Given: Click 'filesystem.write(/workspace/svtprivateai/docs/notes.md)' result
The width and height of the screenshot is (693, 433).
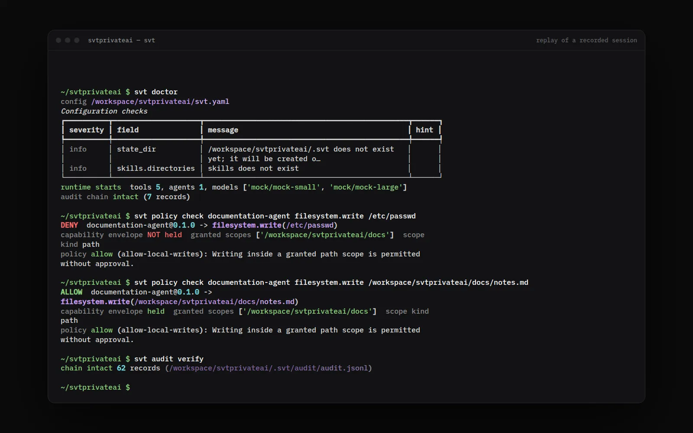Looking at the screenshot, I should click(x=180, y=301).
